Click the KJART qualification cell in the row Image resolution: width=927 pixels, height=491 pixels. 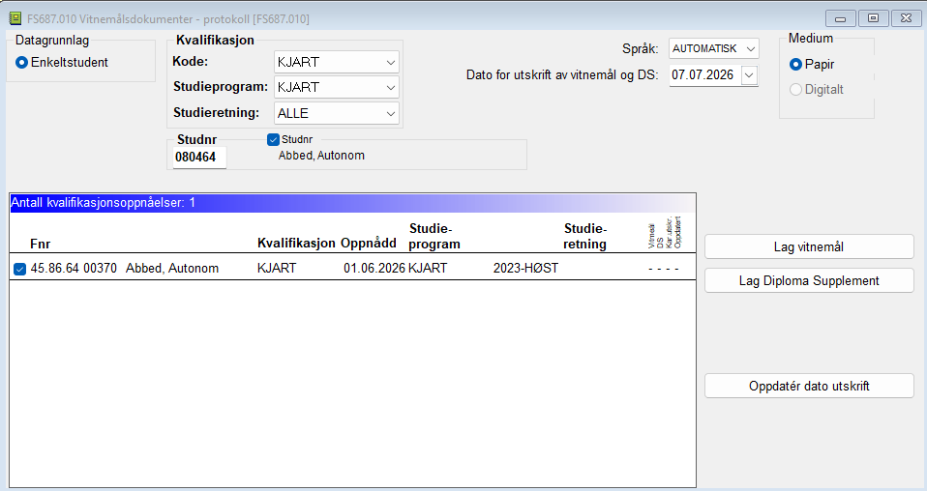(x=277, y=269)
